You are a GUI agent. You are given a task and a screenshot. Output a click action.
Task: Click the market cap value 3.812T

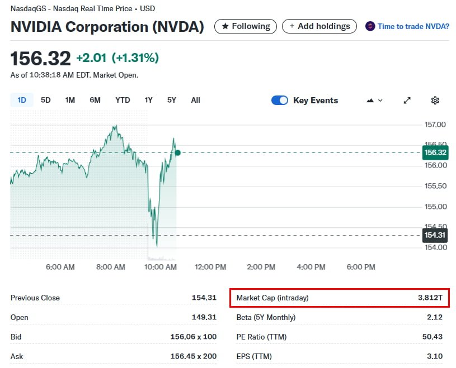tap(430, 298)
